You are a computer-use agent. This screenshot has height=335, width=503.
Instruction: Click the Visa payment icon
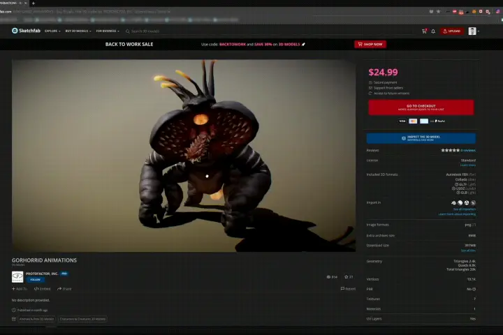click(402, 121)
